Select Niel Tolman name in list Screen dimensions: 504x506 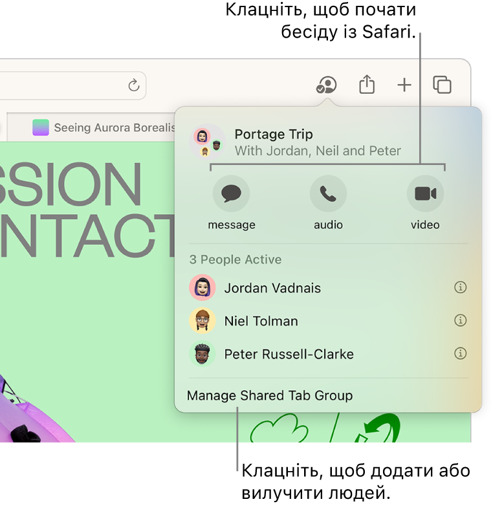261,321
